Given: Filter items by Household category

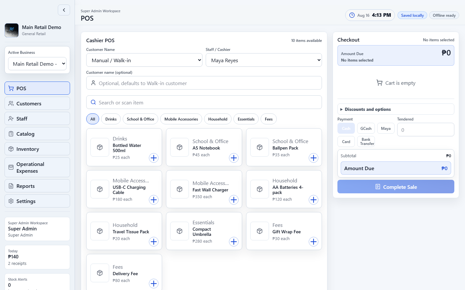Looking at the screenshot, I should pyautogui.click(x=218, y=119).
